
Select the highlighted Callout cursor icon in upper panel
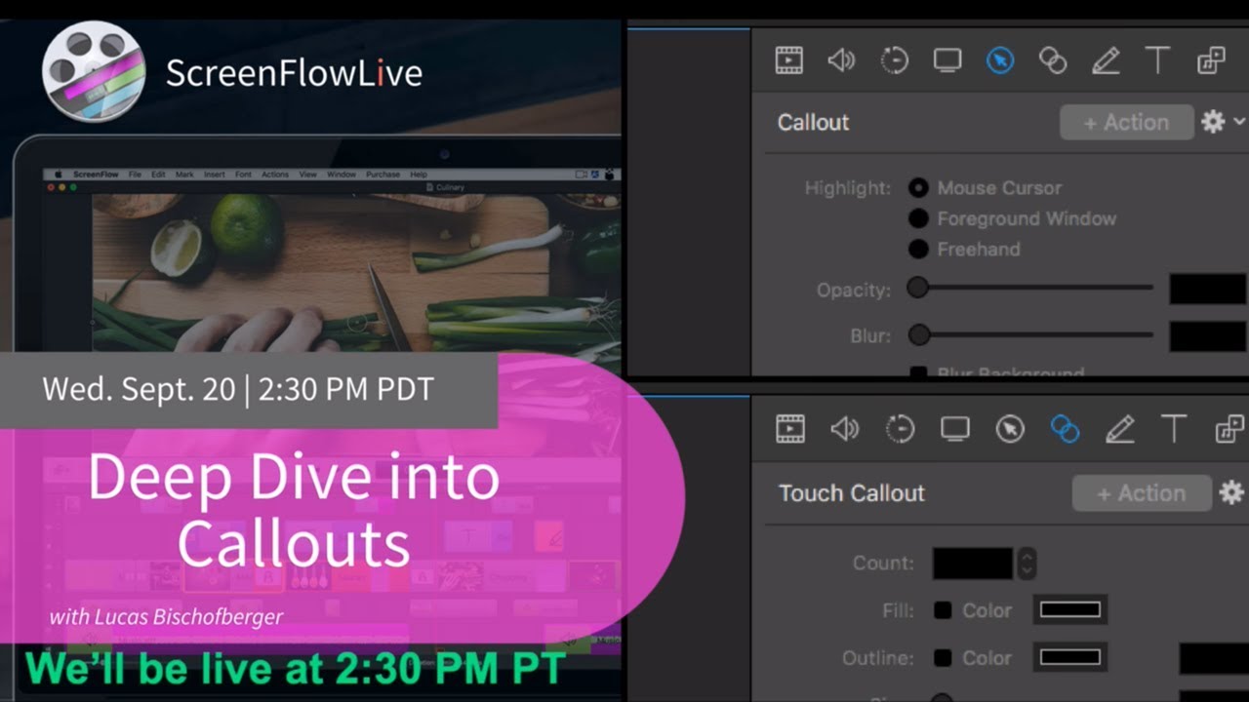pyautogui.click(x=999, y=60)
